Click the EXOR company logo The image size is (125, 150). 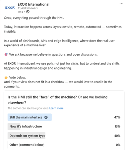[10, 8]
